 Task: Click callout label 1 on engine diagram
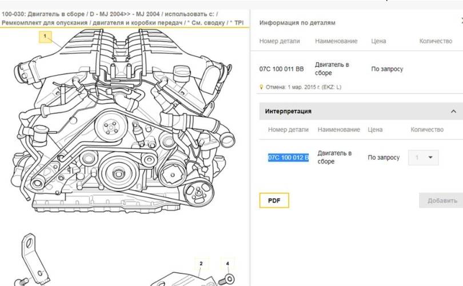click(46, 37)
